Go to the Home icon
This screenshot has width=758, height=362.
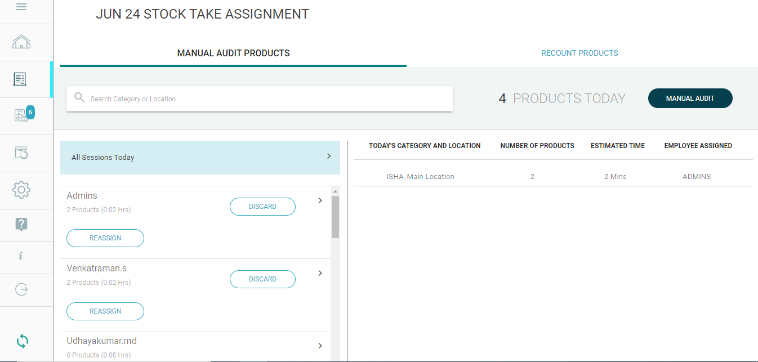click(21, 42)
